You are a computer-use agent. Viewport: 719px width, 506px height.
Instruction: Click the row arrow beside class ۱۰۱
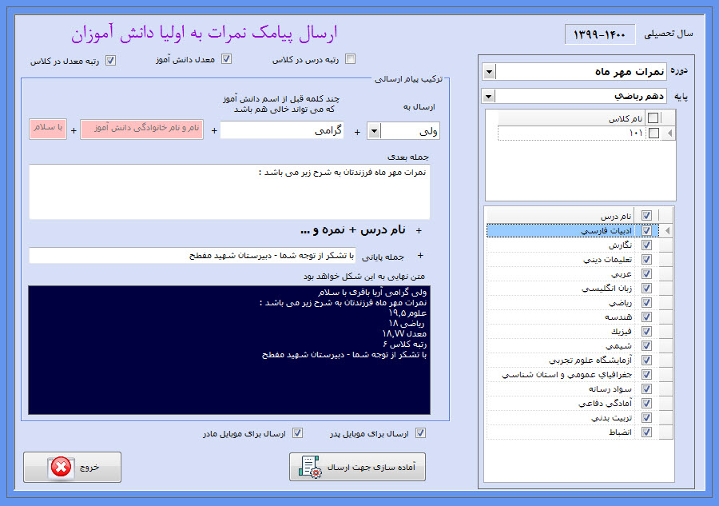(x=669, y=133)
